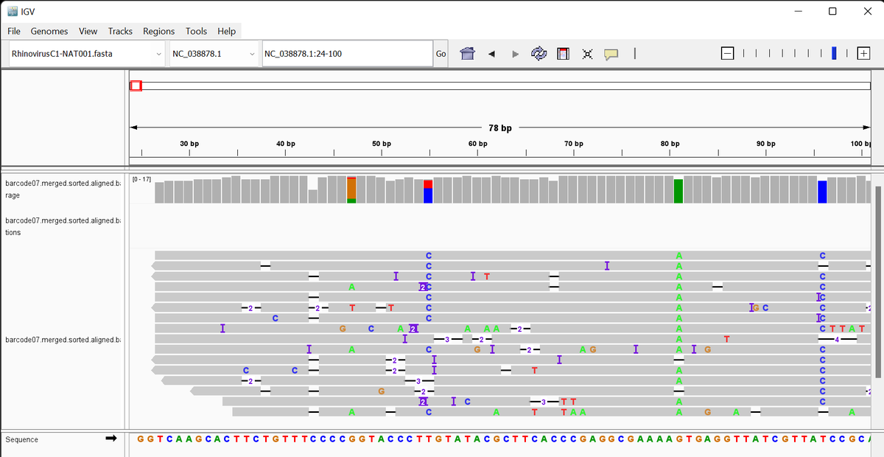Image resolution: width=884 pixels, height=457 pixels.
Task: Toggle the yellow speech bubble popup behavior icon
Action: (611, 54)
